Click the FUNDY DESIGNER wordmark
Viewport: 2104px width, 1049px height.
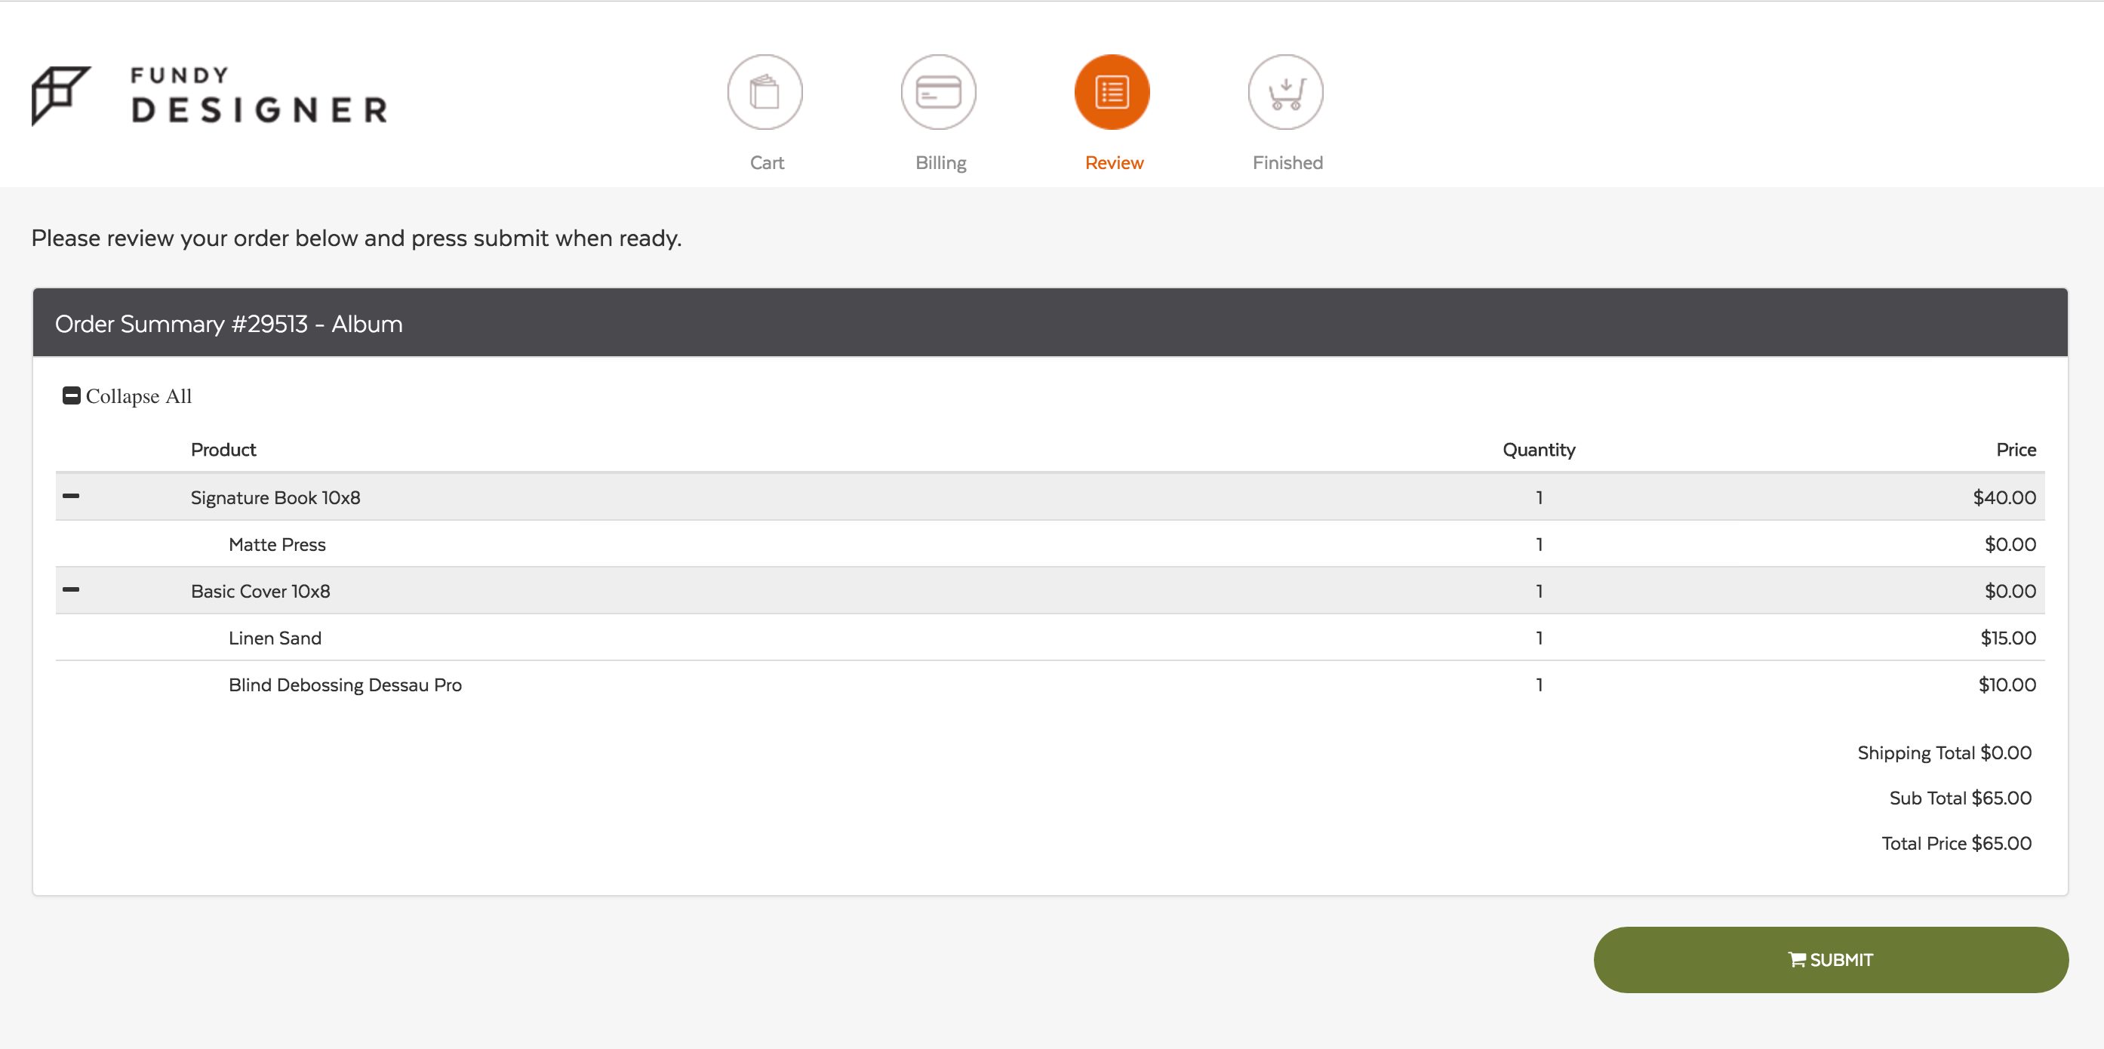pyautogui.click(x=259, y=96)
